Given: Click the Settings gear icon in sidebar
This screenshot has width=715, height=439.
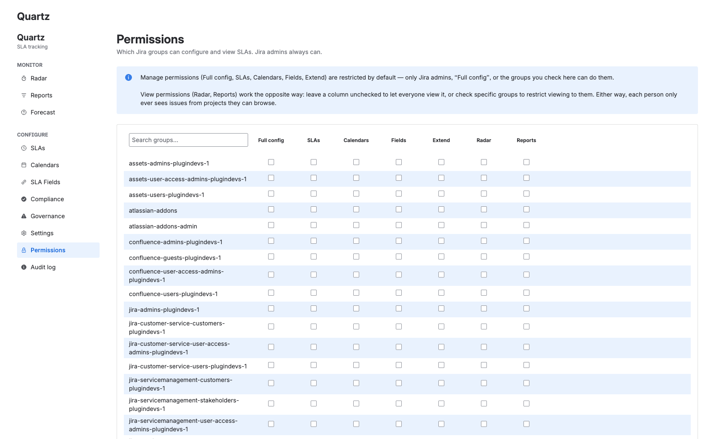Looking at the screenshot, I should [24, 233].
